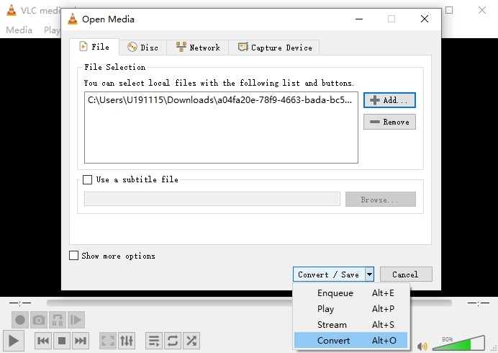Click the record button in VLC controls
Screen dimensions: 498x353
pyautogui.click(x=20, y=320)
